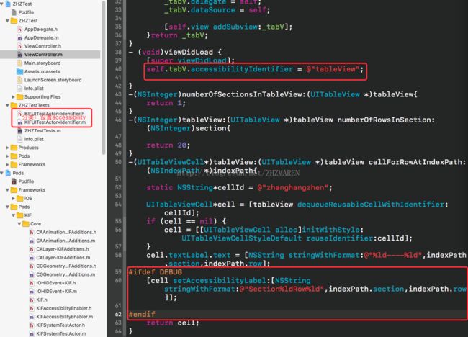468x337 pixels.
Task: Select the Main.storyboard file icon
Action: 19,63
